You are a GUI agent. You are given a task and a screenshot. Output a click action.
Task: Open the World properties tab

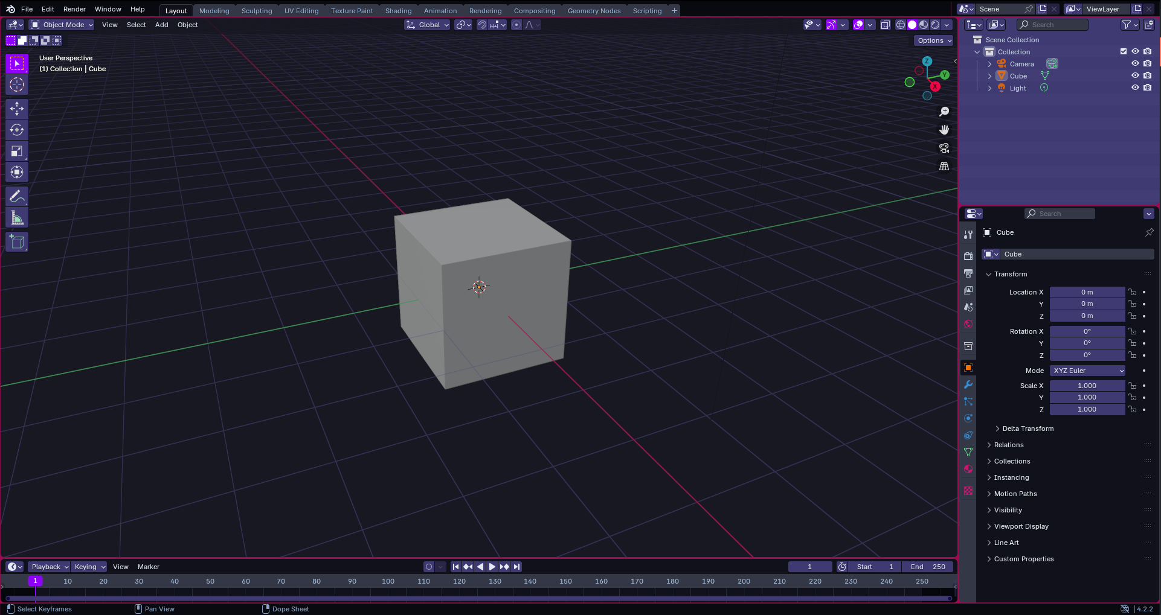968,323
